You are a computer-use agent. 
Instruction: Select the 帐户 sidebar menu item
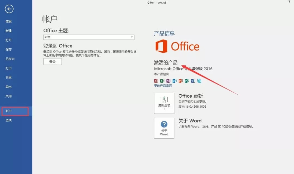coord(16,111)
